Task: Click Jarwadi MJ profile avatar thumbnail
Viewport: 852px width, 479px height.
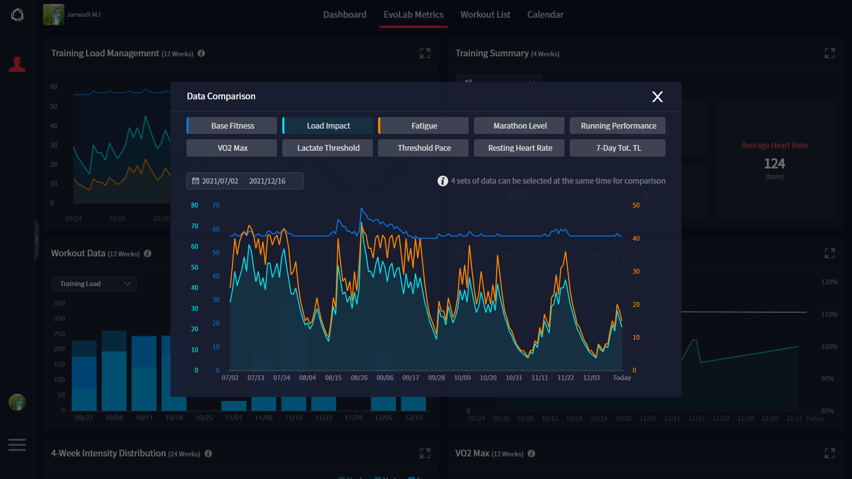Action: click(x=54, y=15)
